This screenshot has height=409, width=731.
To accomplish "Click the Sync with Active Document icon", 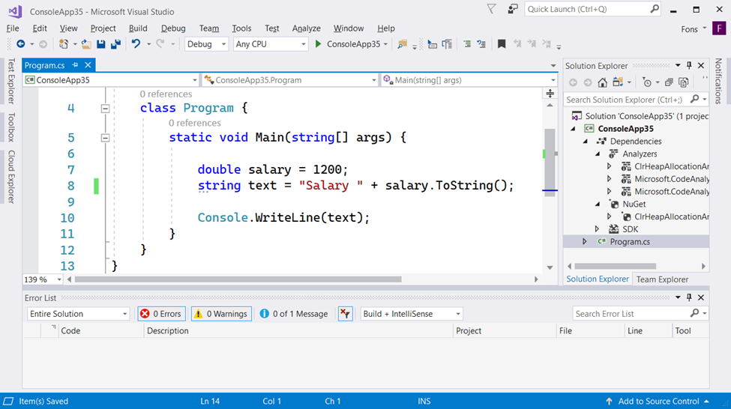I will (618, 82).
